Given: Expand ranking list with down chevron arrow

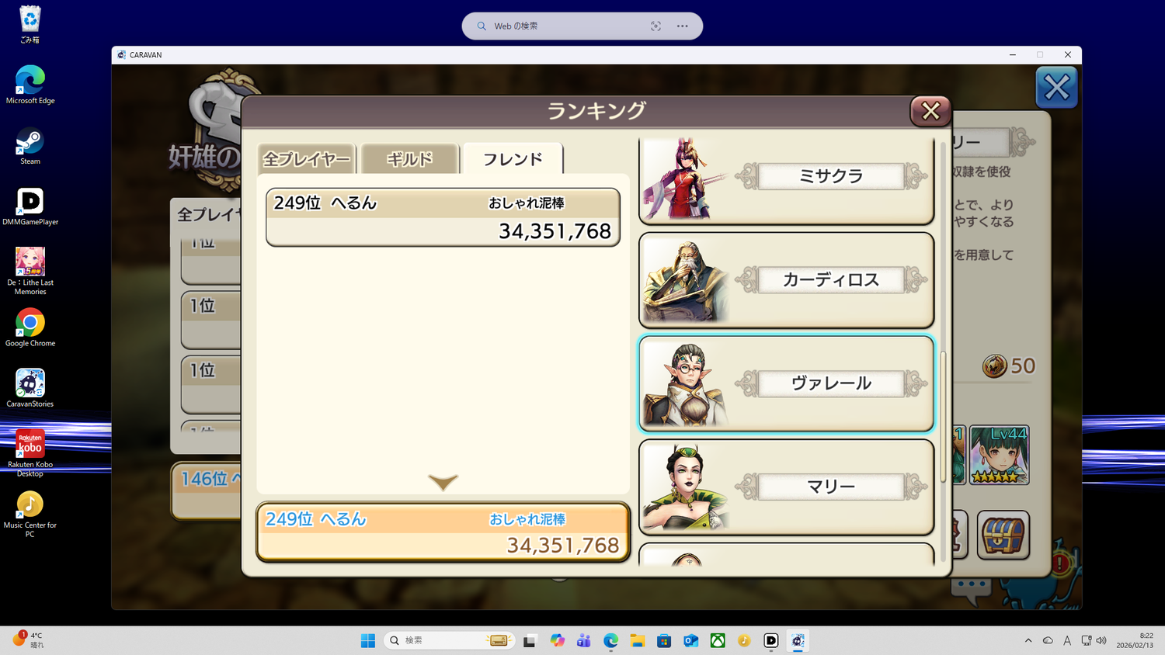Looking at the screenshot, I should pyautogui.click(x=443, y=482).
